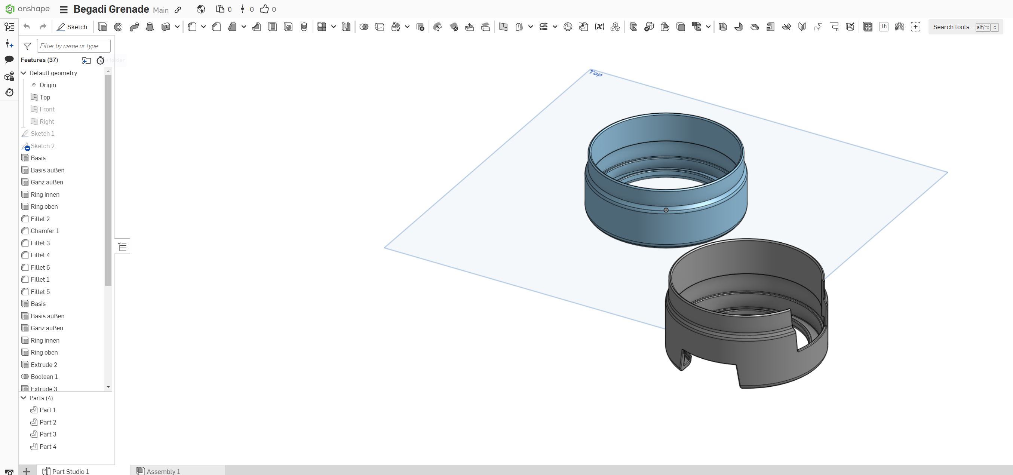The height and width of the screenshot is (475, 1013).
Task: Open the Fillet tool dropdown arrow
Action: click(x=203, y=27)
